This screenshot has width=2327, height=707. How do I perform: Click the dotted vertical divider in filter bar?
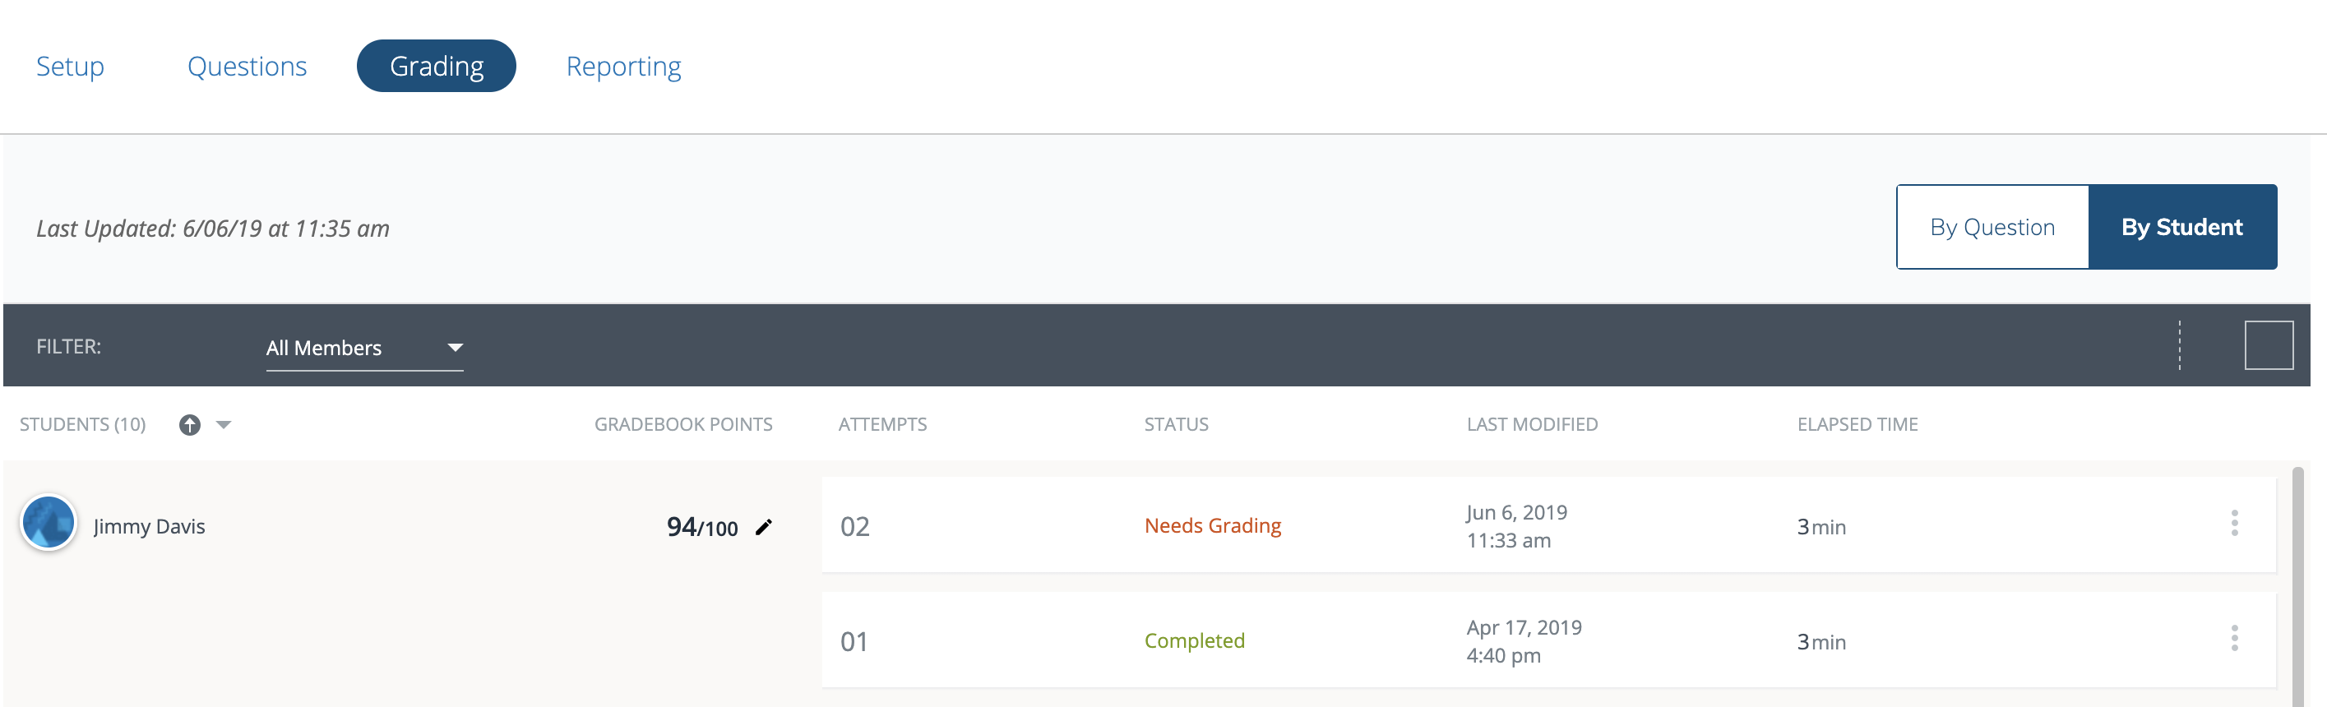2179,345
